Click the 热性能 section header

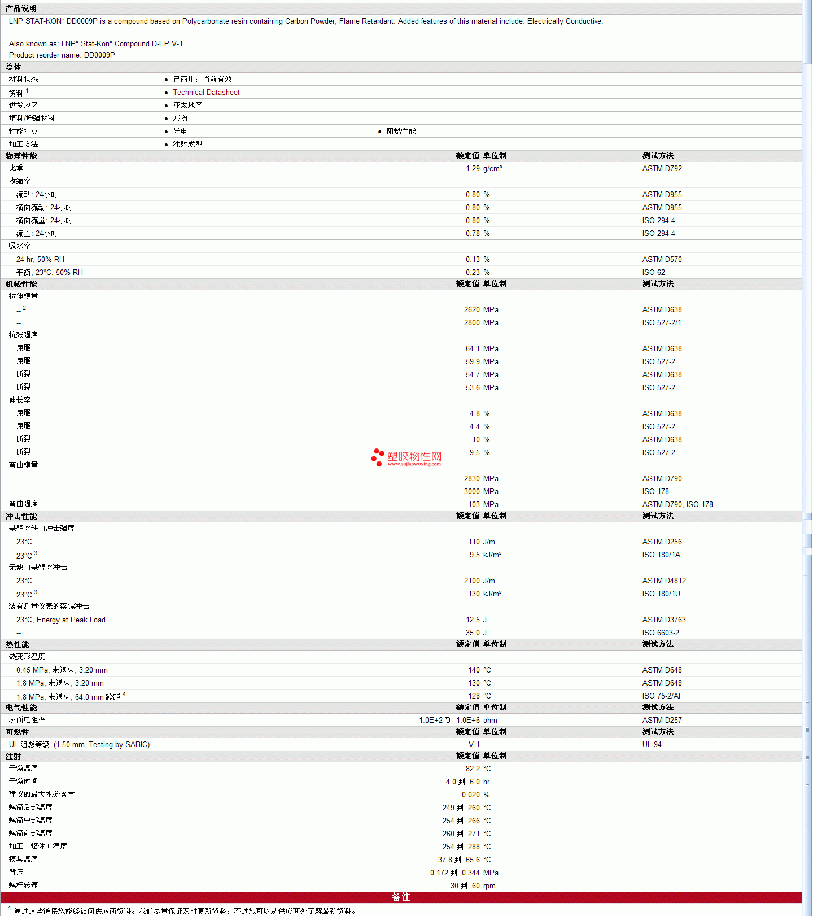(x=17, y=644)
